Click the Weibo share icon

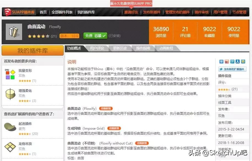pos(227,62)
